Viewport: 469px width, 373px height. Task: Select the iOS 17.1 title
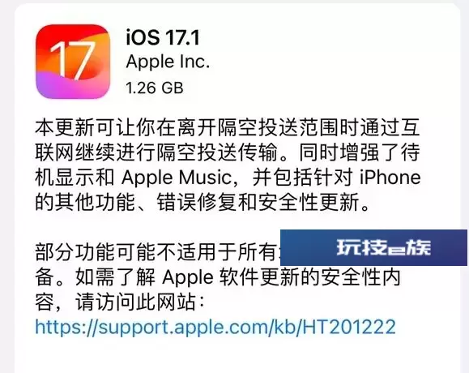163,37
